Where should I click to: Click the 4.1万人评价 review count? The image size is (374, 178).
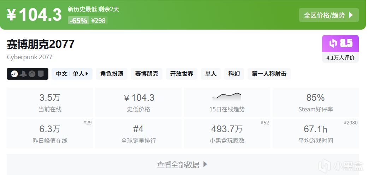(340, 57)
